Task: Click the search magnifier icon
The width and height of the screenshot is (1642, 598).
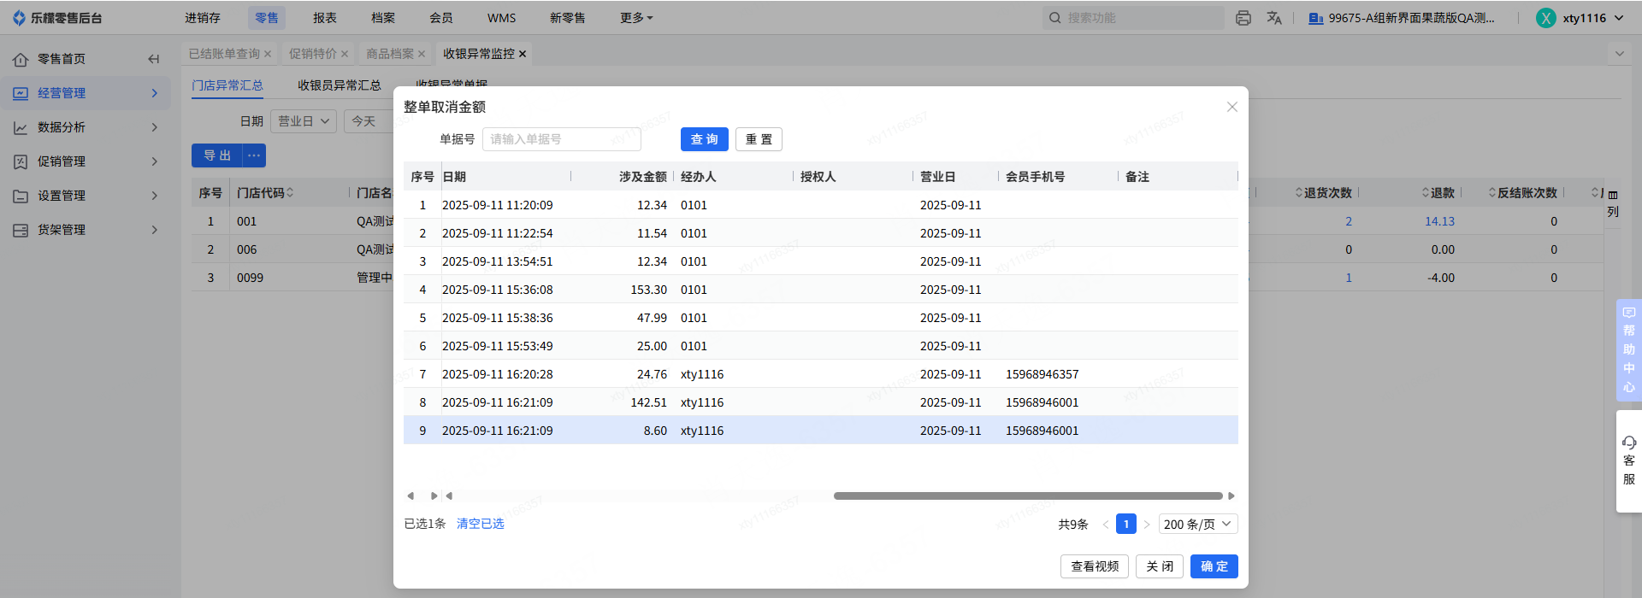Action: point(1055,18)
